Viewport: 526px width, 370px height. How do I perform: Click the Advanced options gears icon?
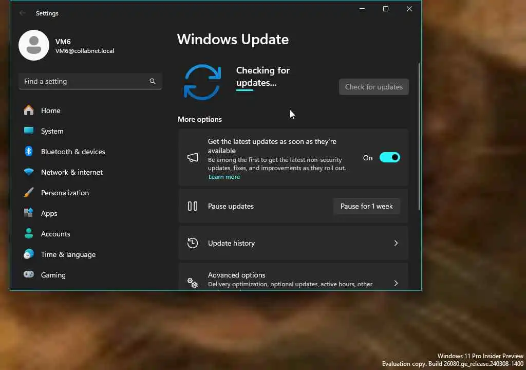click(x=193, y=283)
